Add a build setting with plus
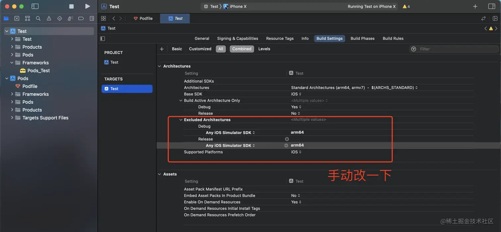 [162, 49]
